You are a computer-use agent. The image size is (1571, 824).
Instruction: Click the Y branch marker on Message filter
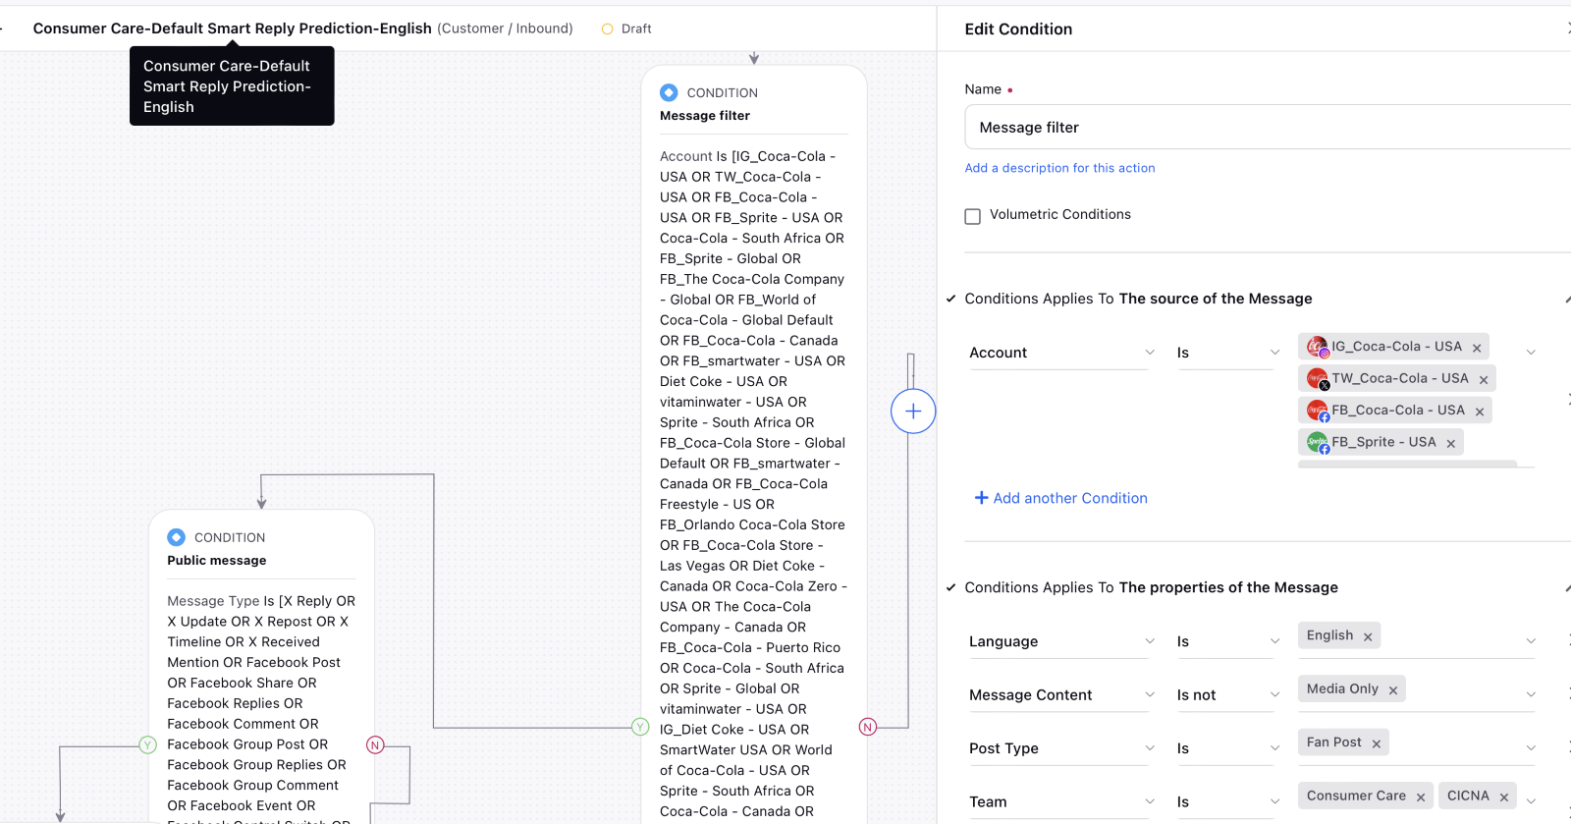640,727
